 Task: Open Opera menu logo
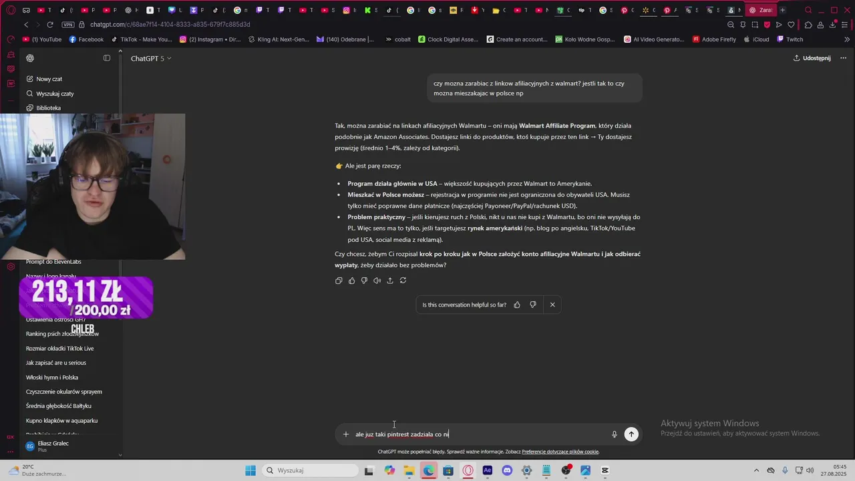(x=10, y=10)
